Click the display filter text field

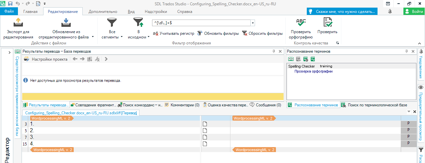point(201,23)
